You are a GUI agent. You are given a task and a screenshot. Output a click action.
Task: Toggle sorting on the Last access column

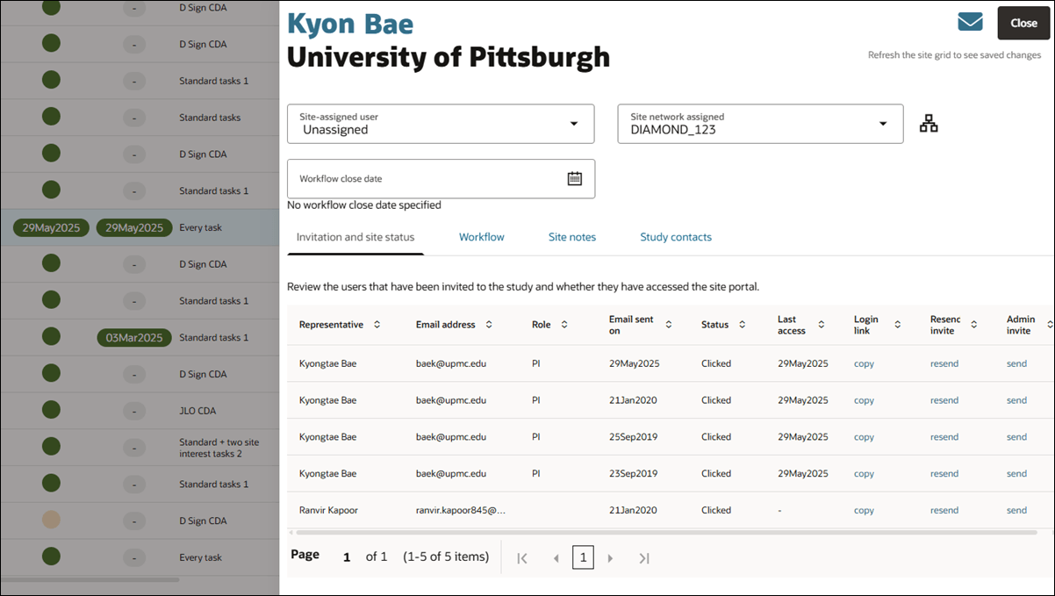coord(822,324)
